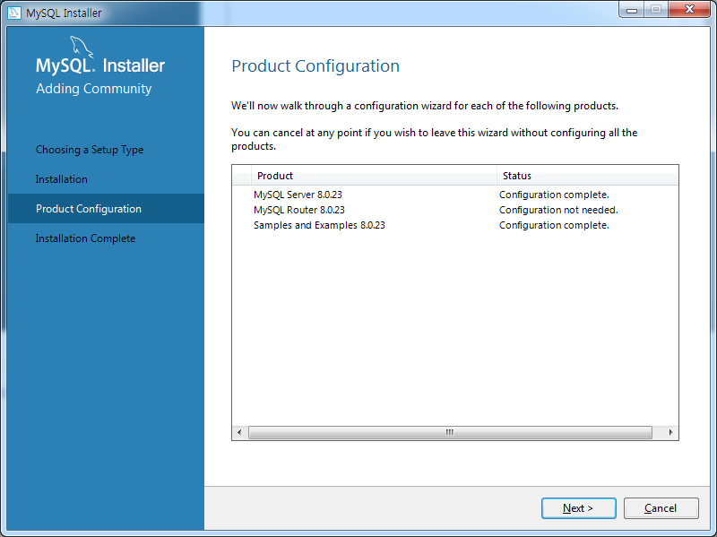Click the MySQL Installer title bar icon
This screenshot has height=537, width=717.
[14, 13]
